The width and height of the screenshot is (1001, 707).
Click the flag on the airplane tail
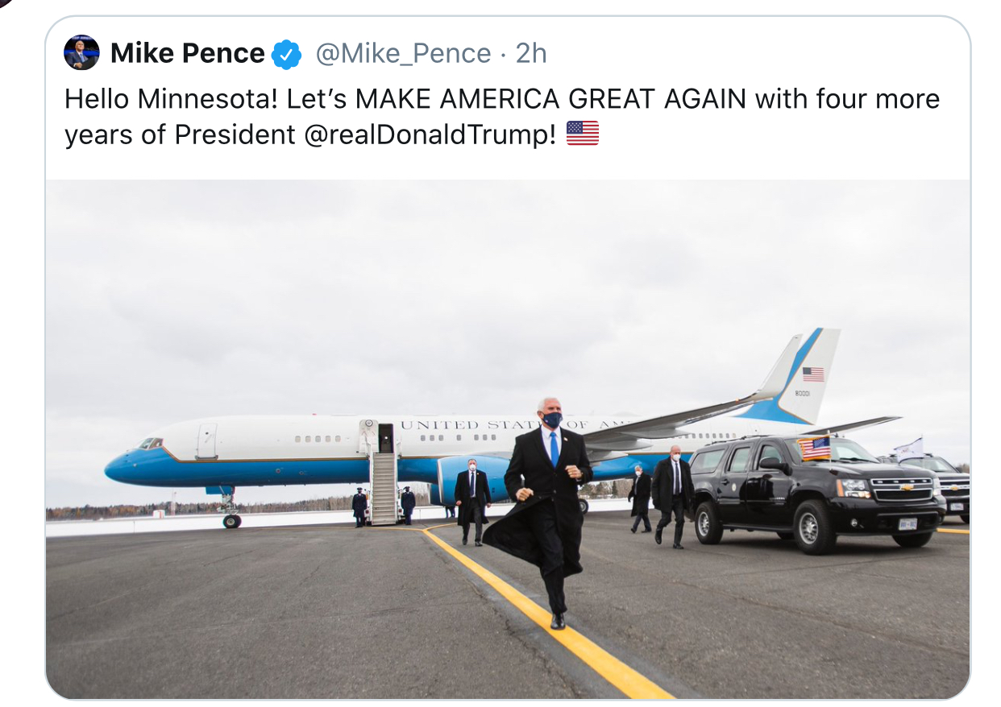pos(813,374)
